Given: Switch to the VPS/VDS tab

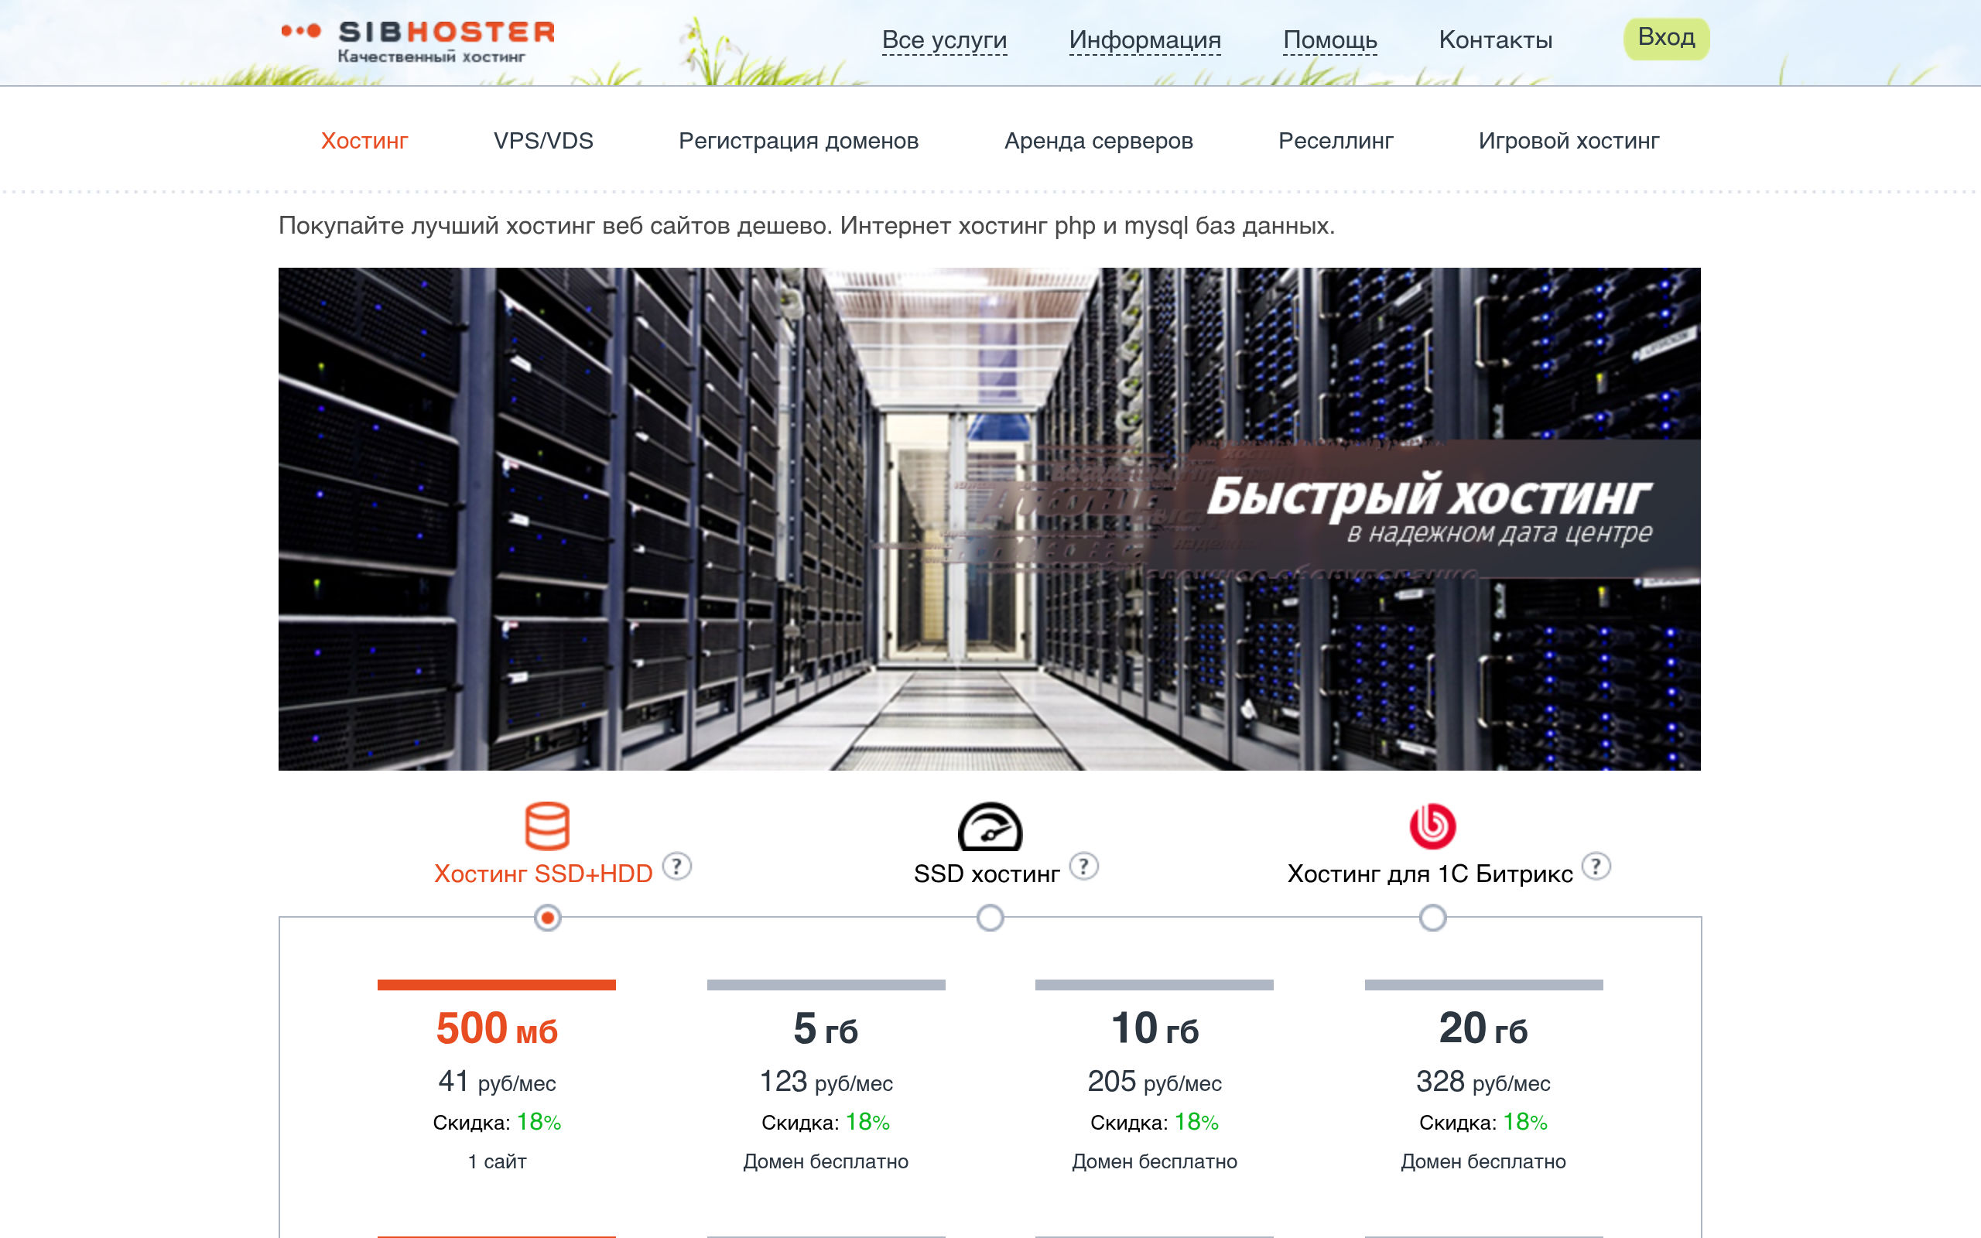Looking at the screenshot, I should [543, 141].
